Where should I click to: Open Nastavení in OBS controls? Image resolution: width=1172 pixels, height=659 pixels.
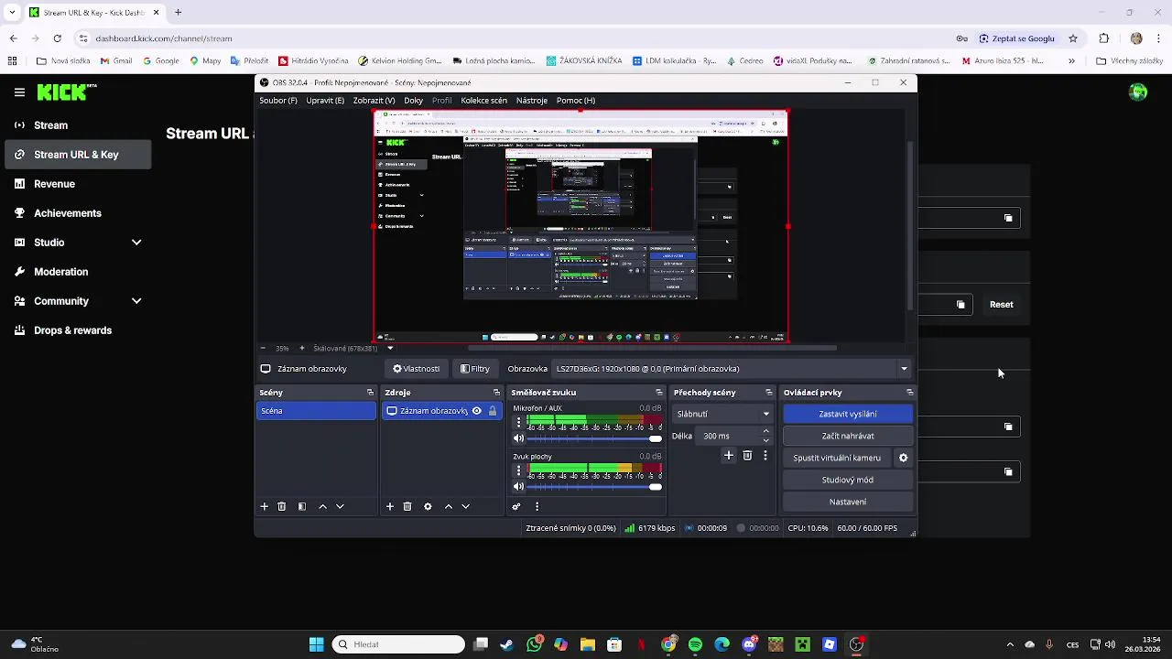coord(847,502)
